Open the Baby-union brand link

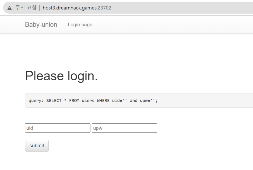click(41, 25)
